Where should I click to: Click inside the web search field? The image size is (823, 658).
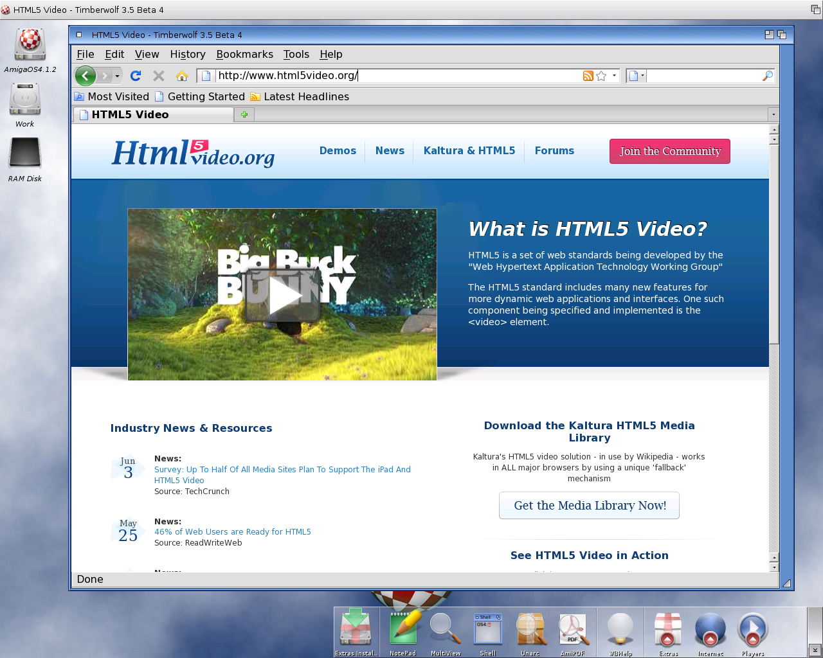pos(703,76)
